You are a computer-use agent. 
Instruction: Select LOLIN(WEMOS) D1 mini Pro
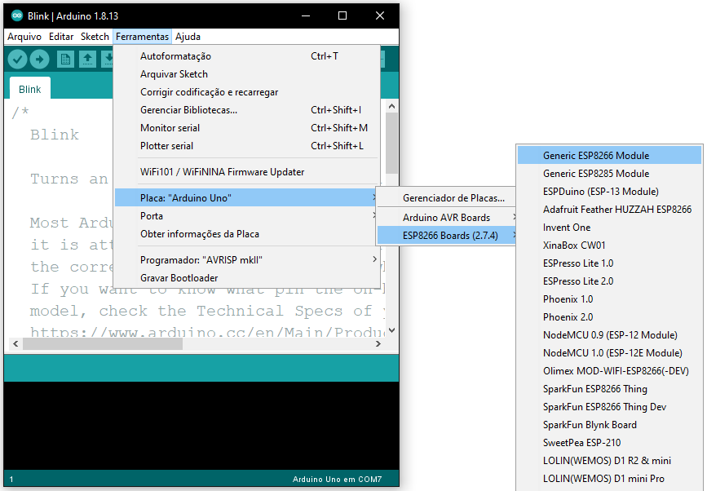tap(610, 479)
